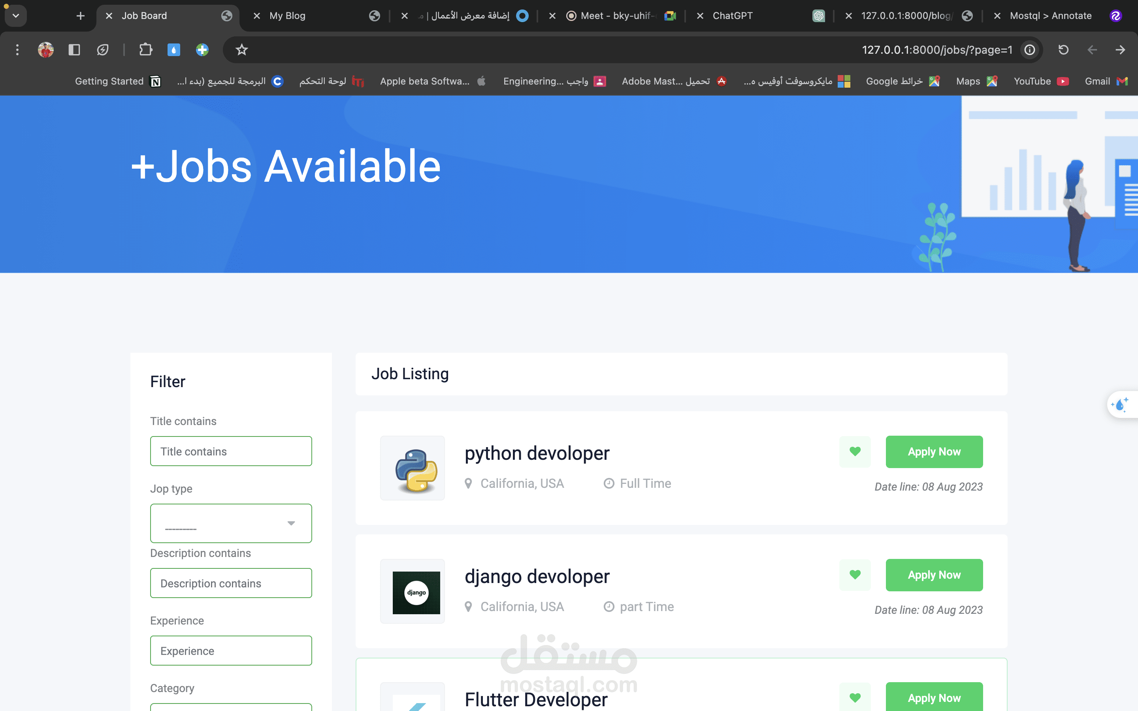Image resolution: width=1138 pixels, height=711 pixels.
Task: Click the part Time label for django job
Action: click(x=646, y=607)
